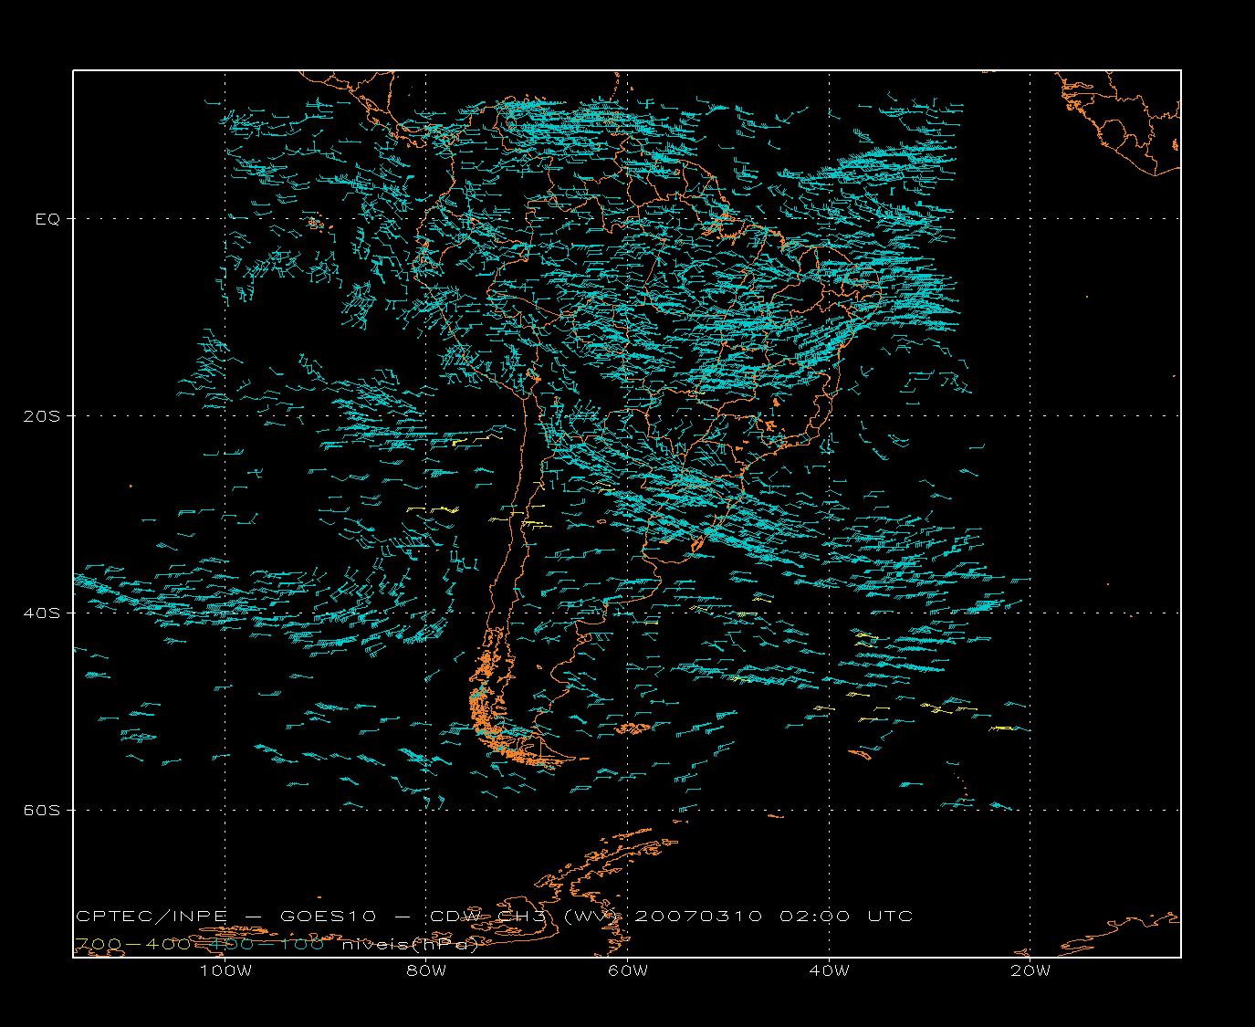Click the CDW CH3 (WV) product text
Image resolution: width=1255 pixels, height=1027 pixels.
click(x=526, y=916)
